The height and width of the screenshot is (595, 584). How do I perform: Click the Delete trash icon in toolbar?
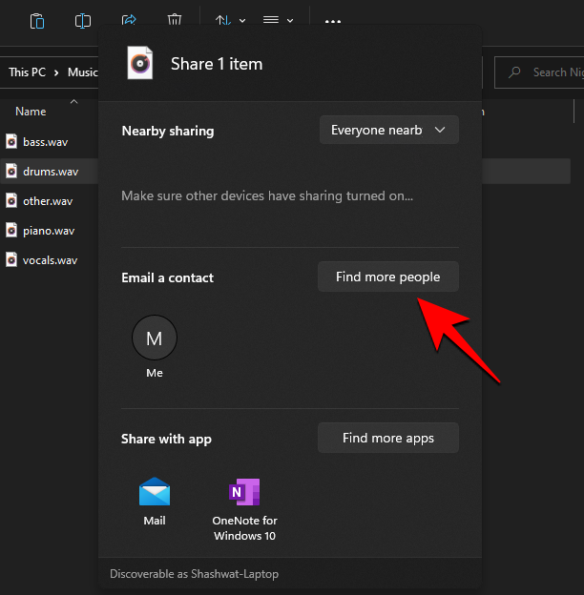175,20
